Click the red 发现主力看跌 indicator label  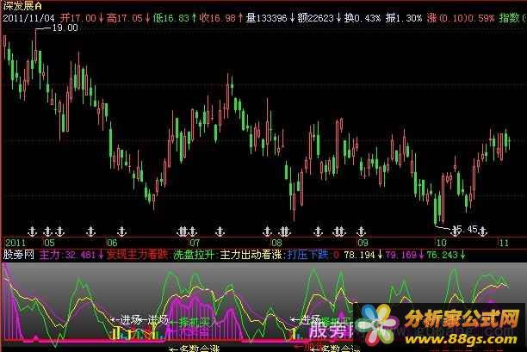[137, 255]
